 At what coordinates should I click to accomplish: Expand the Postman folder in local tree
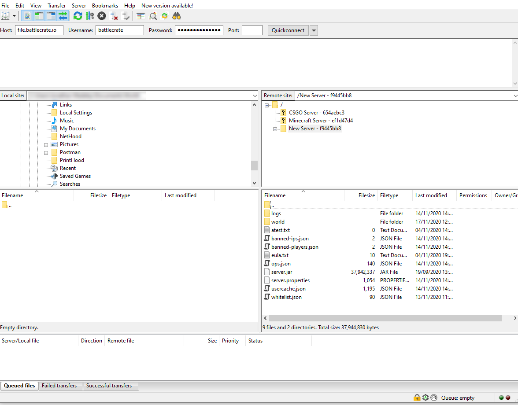(x=46, y=152)
